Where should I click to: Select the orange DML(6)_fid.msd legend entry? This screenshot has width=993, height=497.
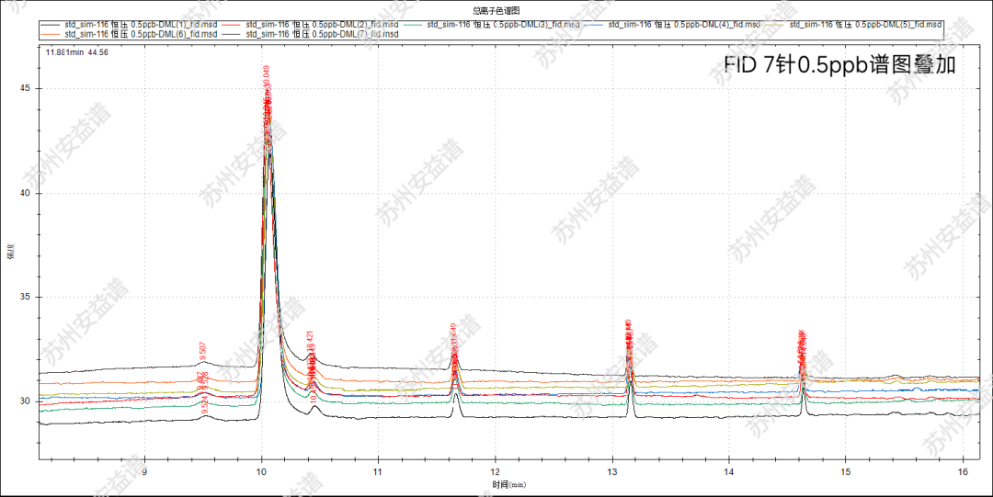point(128,34)
